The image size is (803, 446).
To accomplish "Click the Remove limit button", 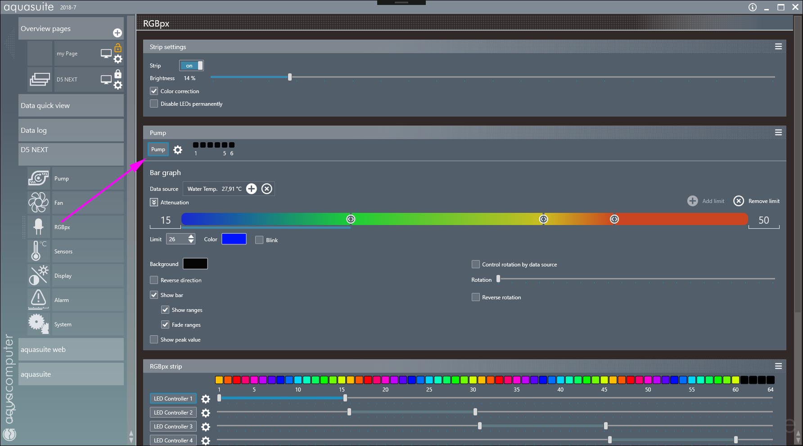I will (x=757, y=201).
